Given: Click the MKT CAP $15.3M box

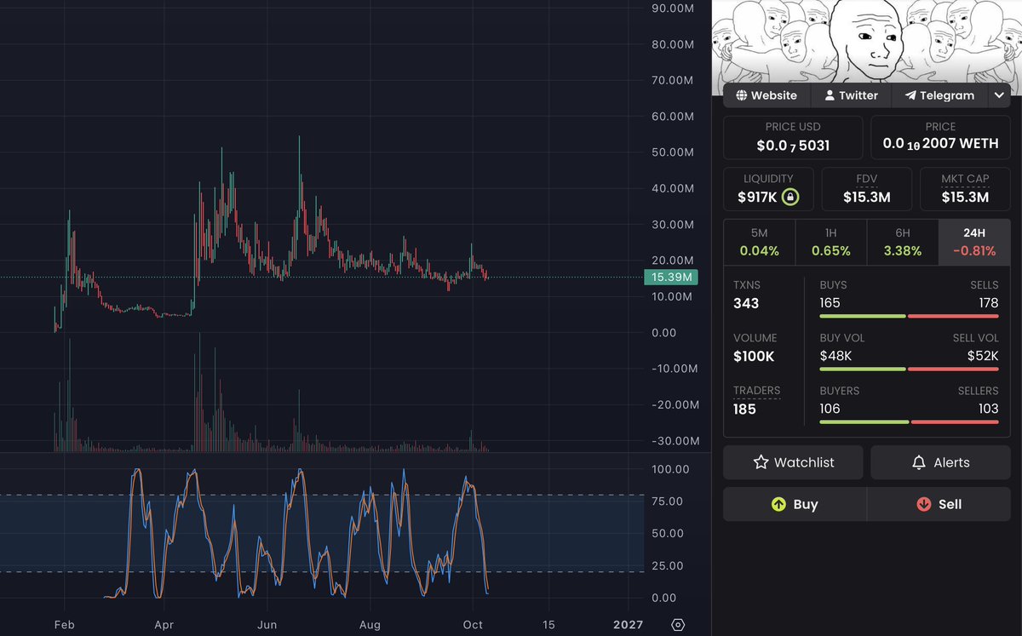Looking at the screenshot, I should [x=965, y=189].
